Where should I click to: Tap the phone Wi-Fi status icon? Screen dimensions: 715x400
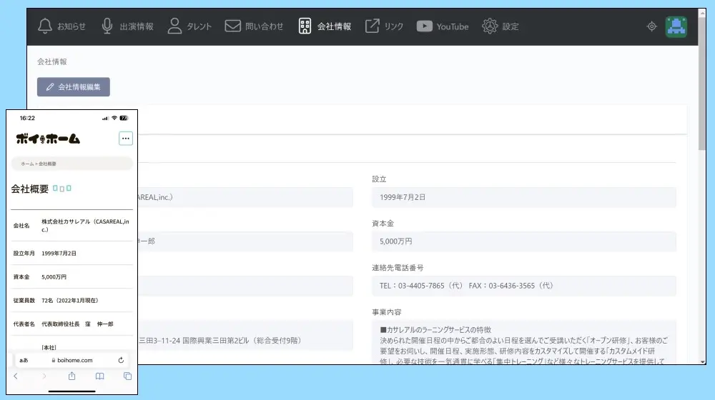coord(114,118)
